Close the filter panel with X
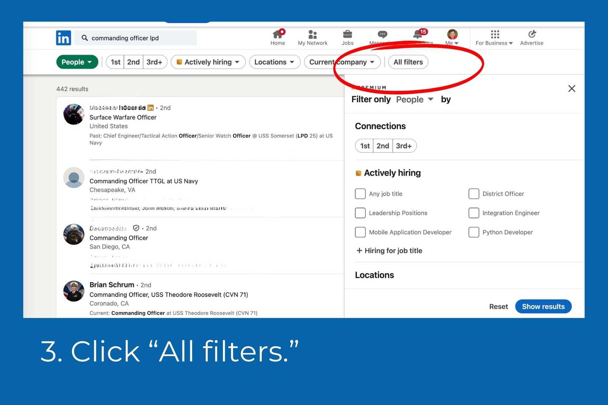Viewport: 608px width, 405px height. point(572,88)
